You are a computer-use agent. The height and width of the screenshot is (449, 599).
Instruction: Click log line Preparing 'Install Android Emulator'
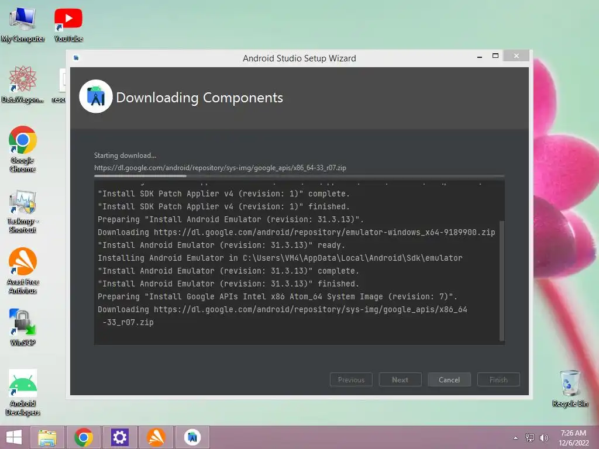(230, 220)
